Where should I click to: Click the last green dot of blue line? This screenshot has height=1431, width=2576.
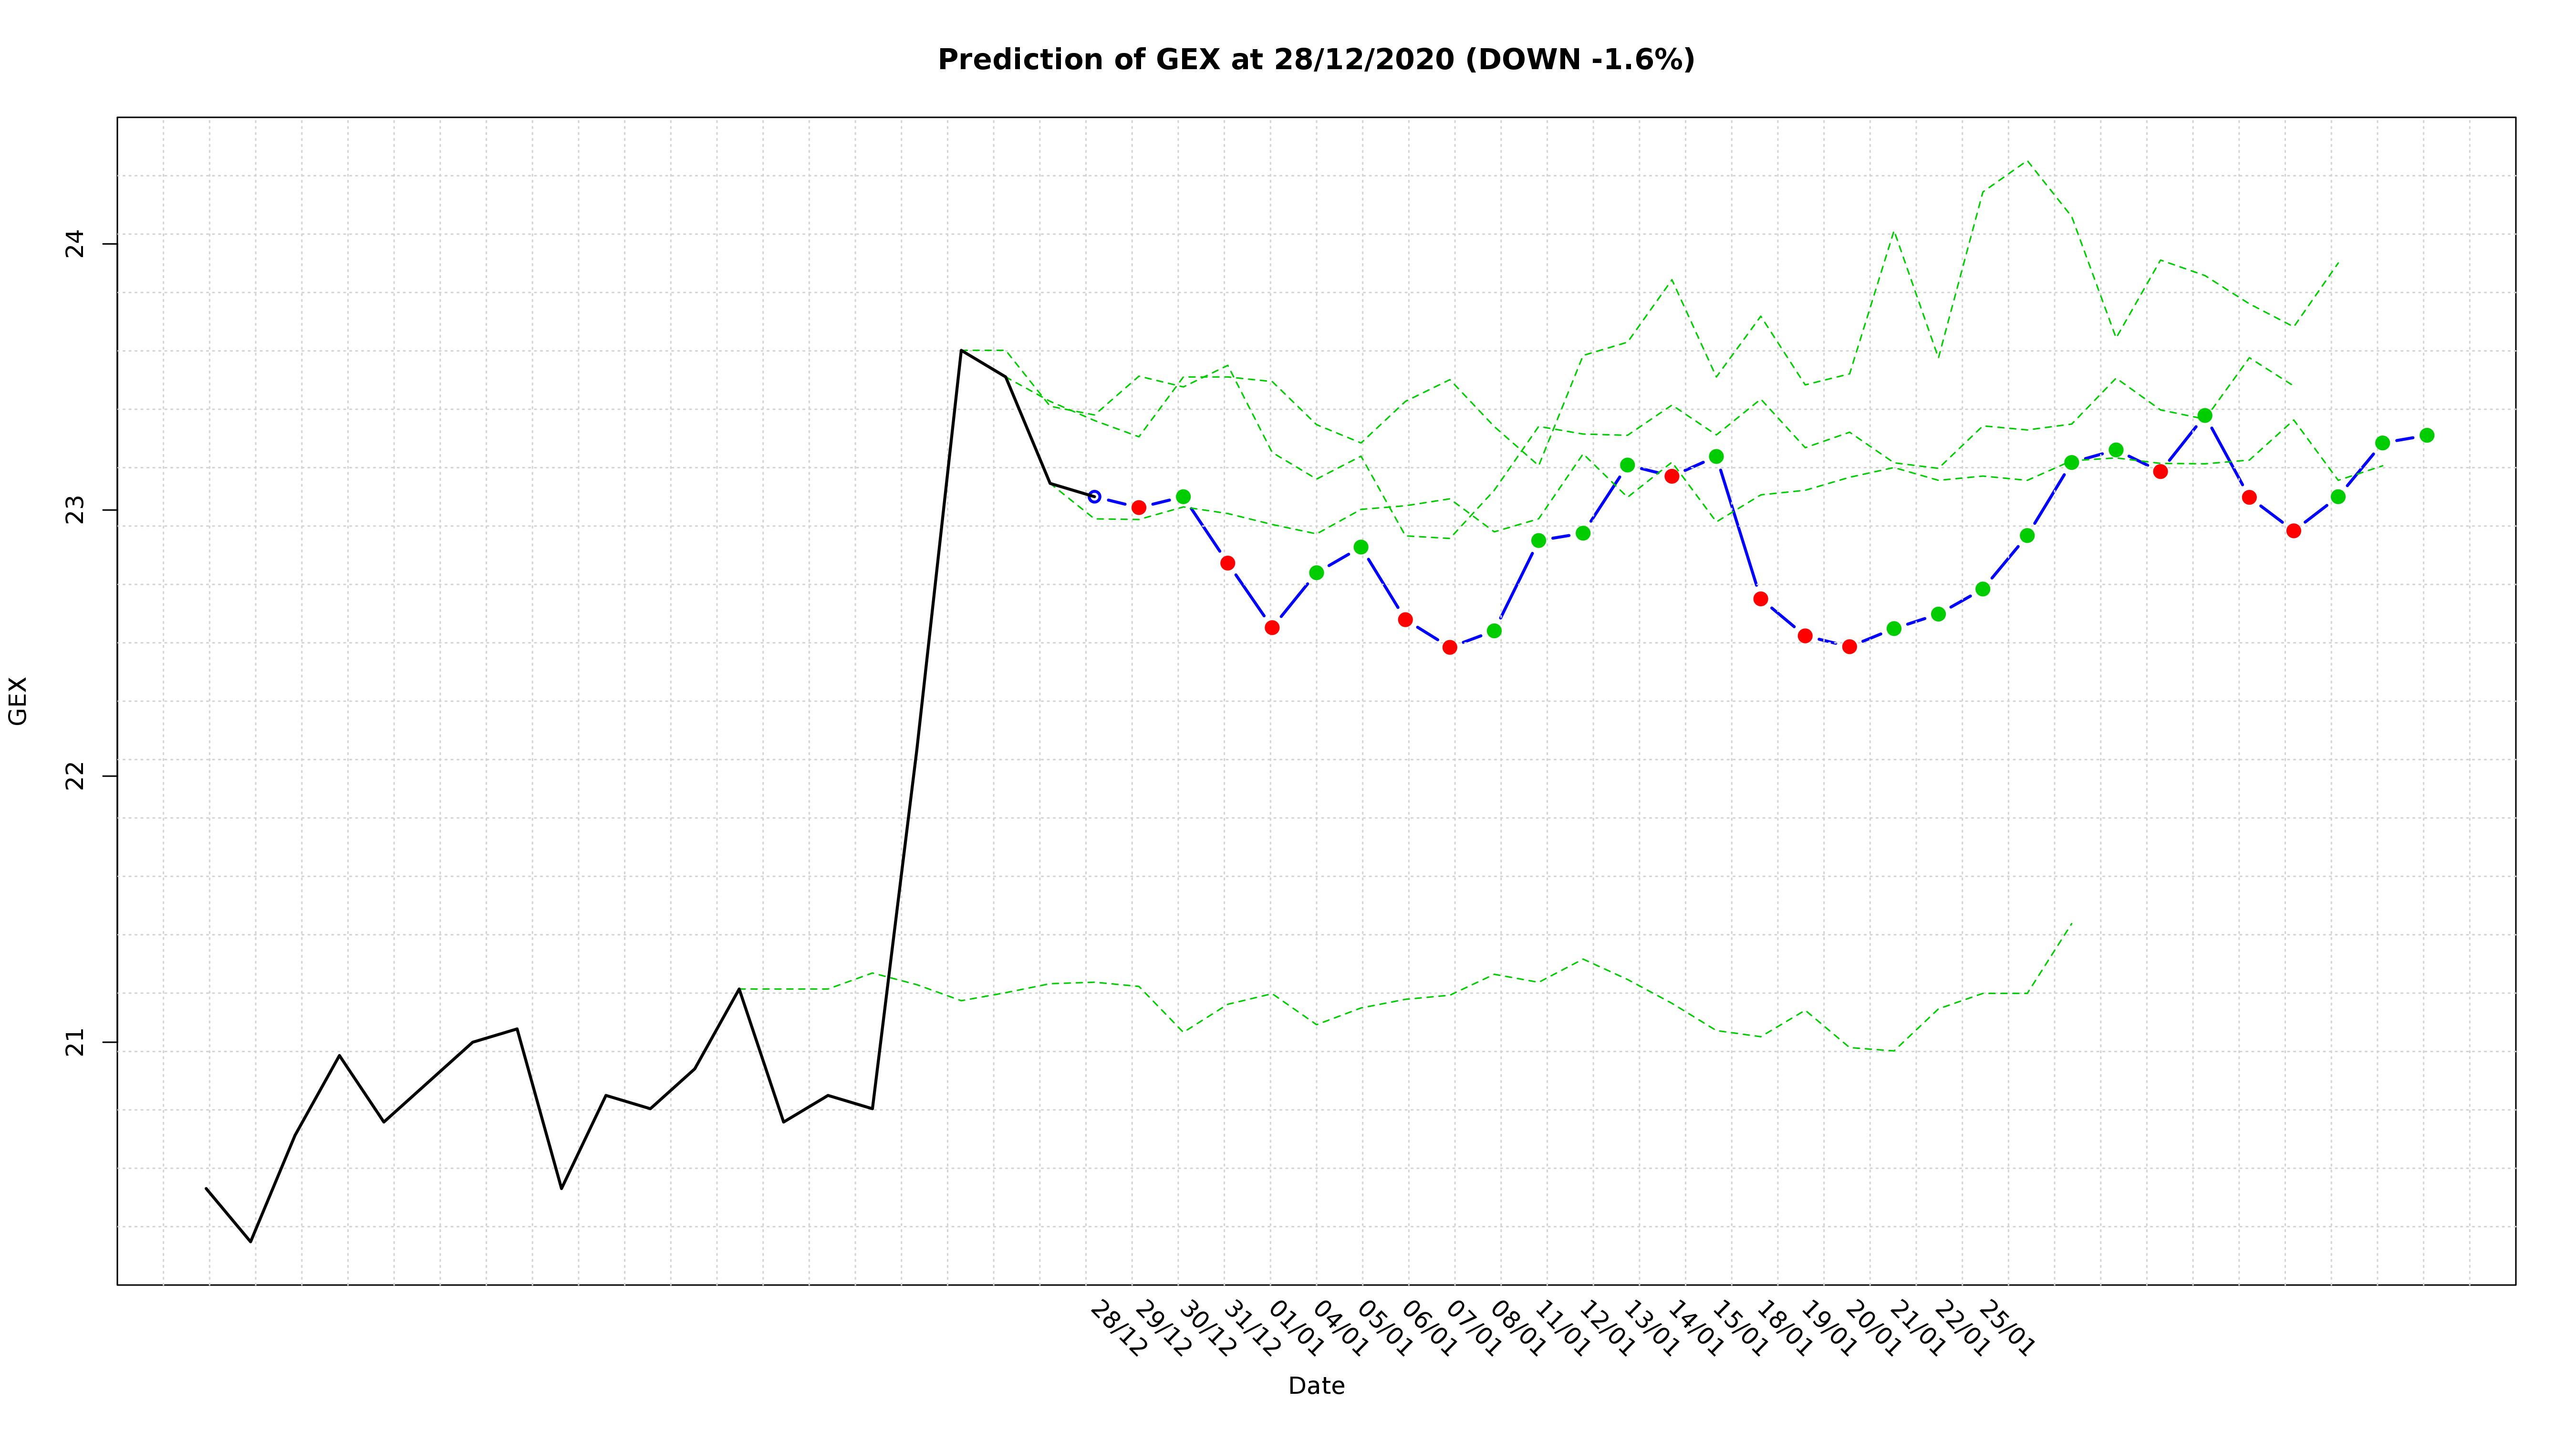2426,435
